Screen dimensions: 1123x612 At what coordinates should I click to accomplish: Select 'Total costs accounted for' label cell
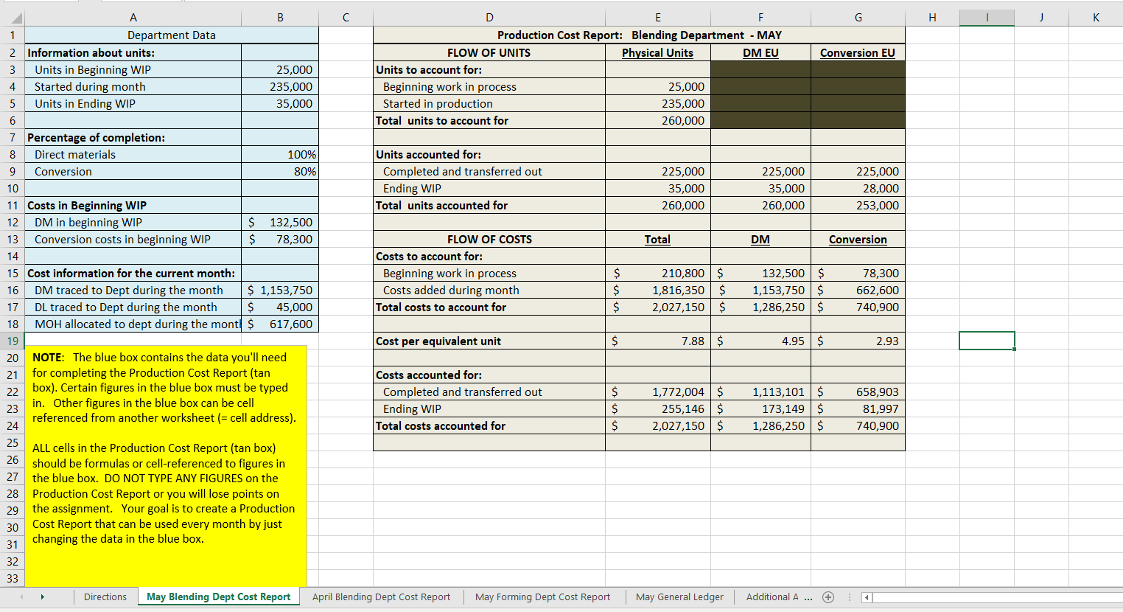(x=489, y=425)
